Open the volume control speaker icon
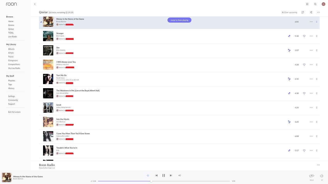Image resolution: width=328 pixels, height=184 pixels. [322, 176]
